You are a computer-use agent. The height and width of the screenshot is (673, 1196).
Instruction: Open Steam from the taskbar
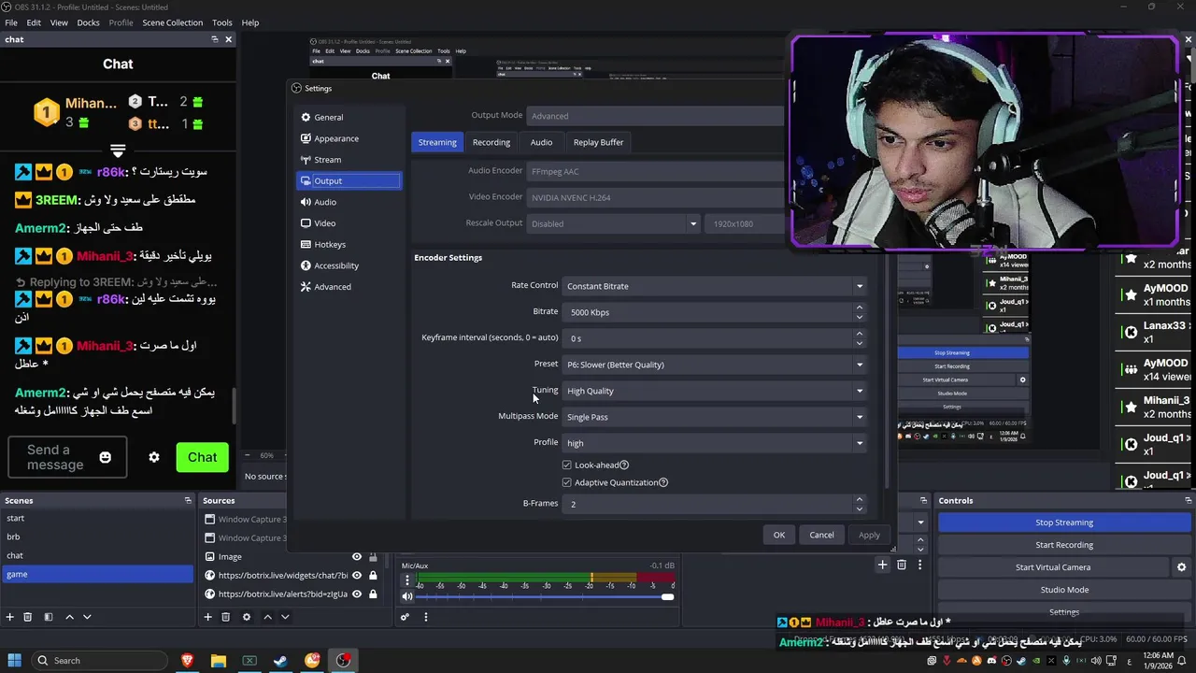coord(280,660)
